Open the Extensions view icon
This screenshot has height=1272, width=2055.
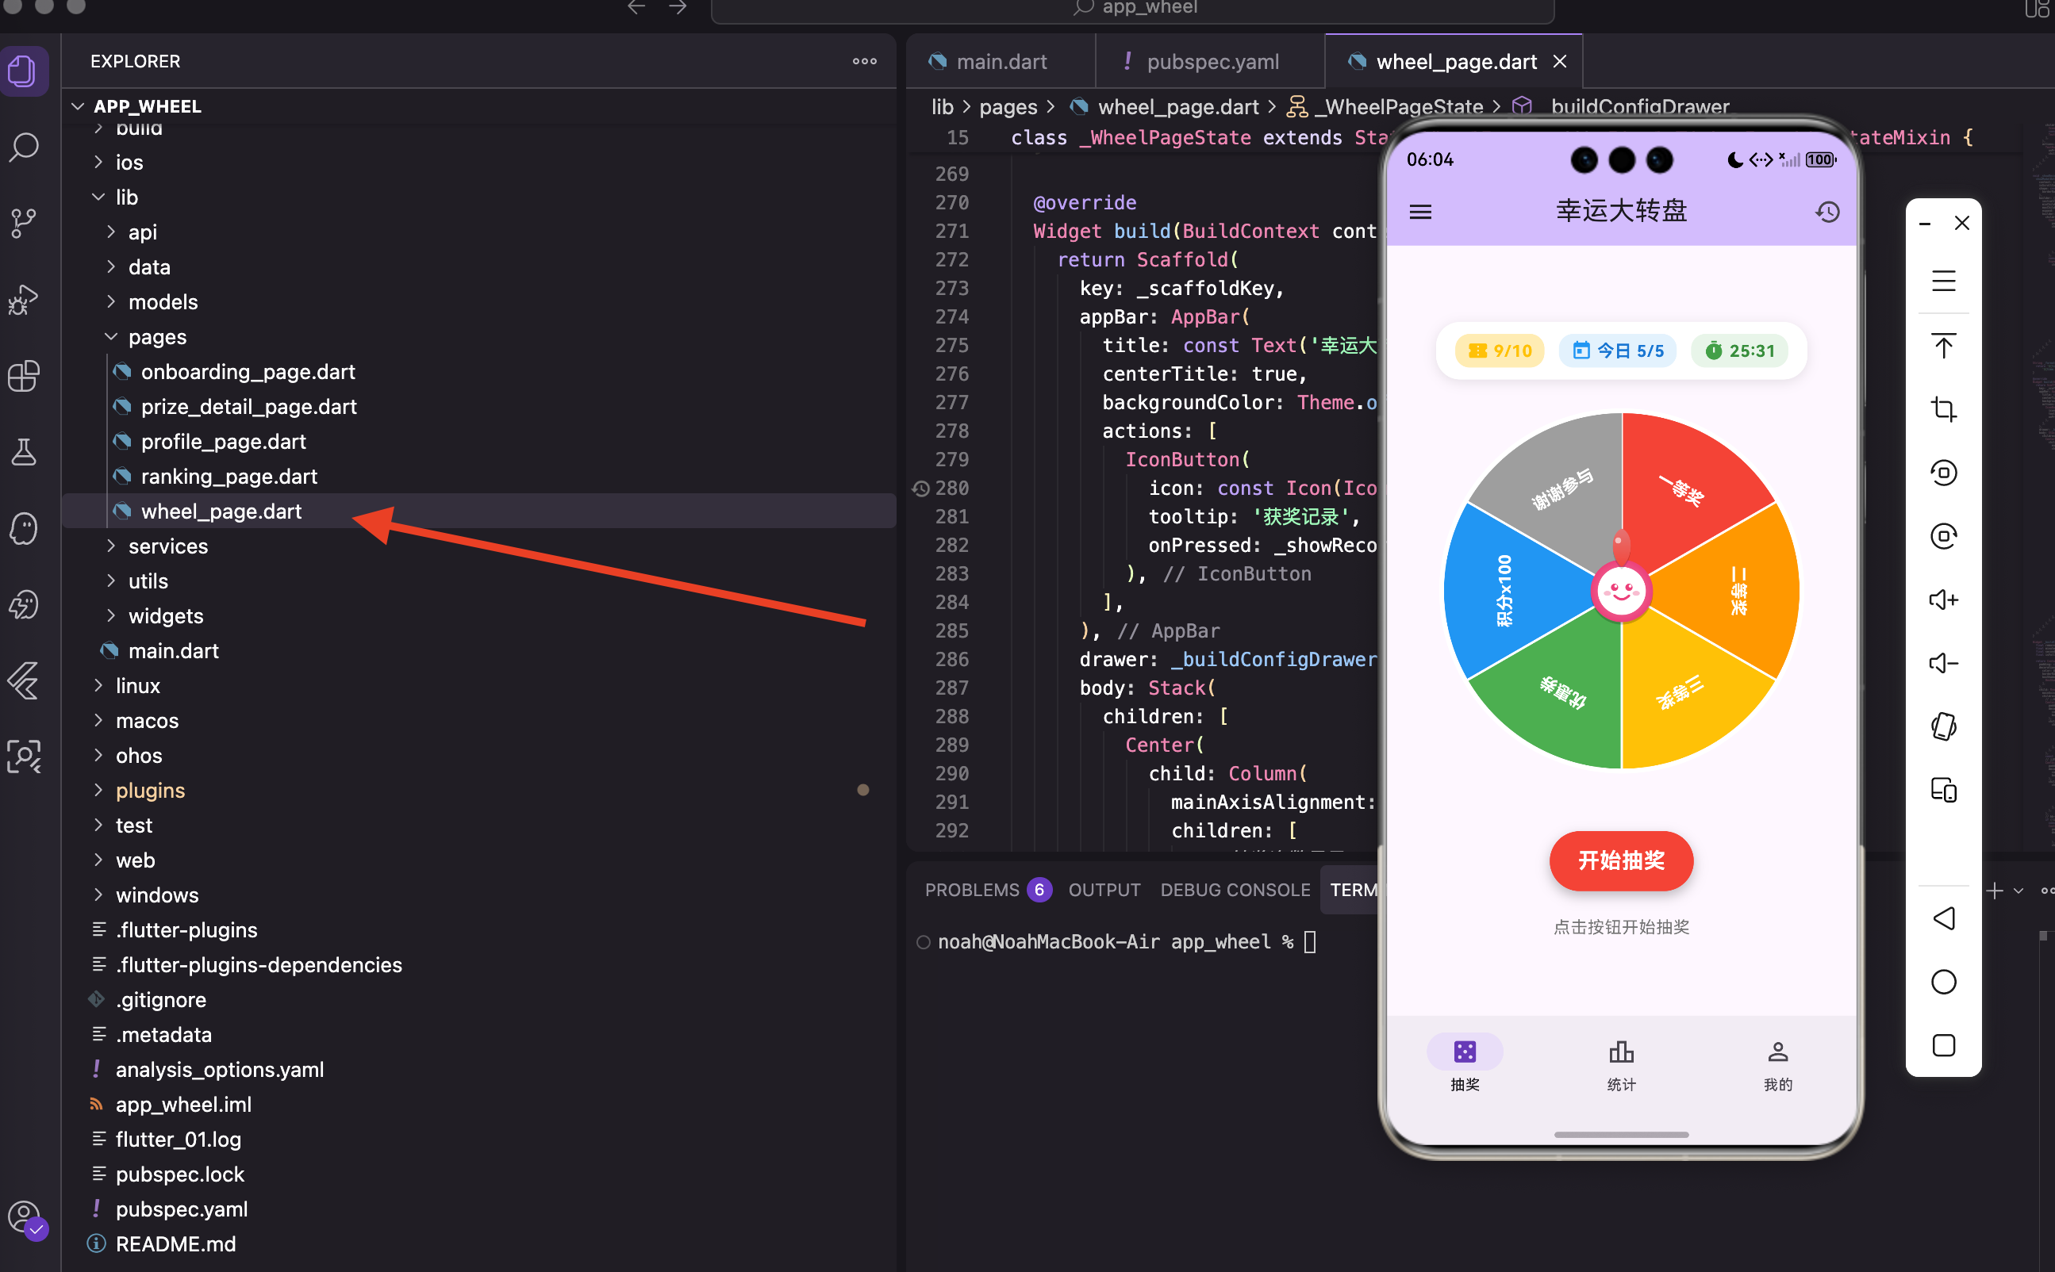(25, 376)
